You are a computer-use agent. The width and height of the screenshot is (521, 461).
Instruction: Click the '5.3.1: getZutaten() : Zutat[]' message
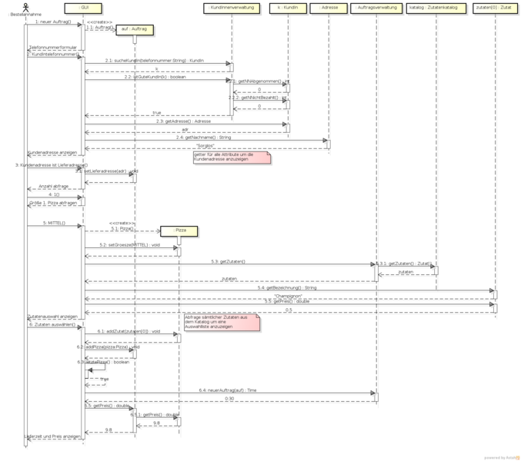tap(404, 264)
